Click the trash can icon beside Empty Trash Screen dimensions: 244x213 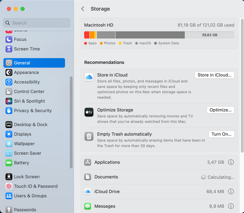pyautogui.click(x=89, y=136)
